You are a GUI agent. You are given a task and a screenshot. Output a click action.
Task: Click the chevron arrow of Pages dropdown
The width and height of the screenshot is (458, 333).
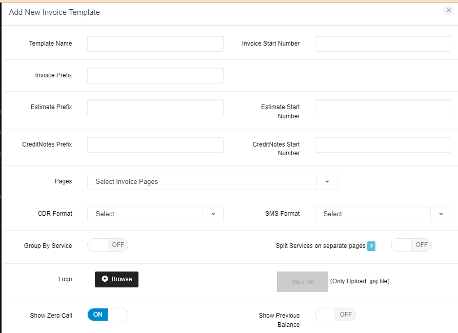click(327, 182)
